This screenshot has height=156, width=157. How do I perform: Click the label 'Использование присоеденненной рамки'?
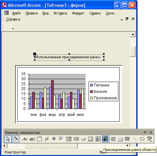68,57
